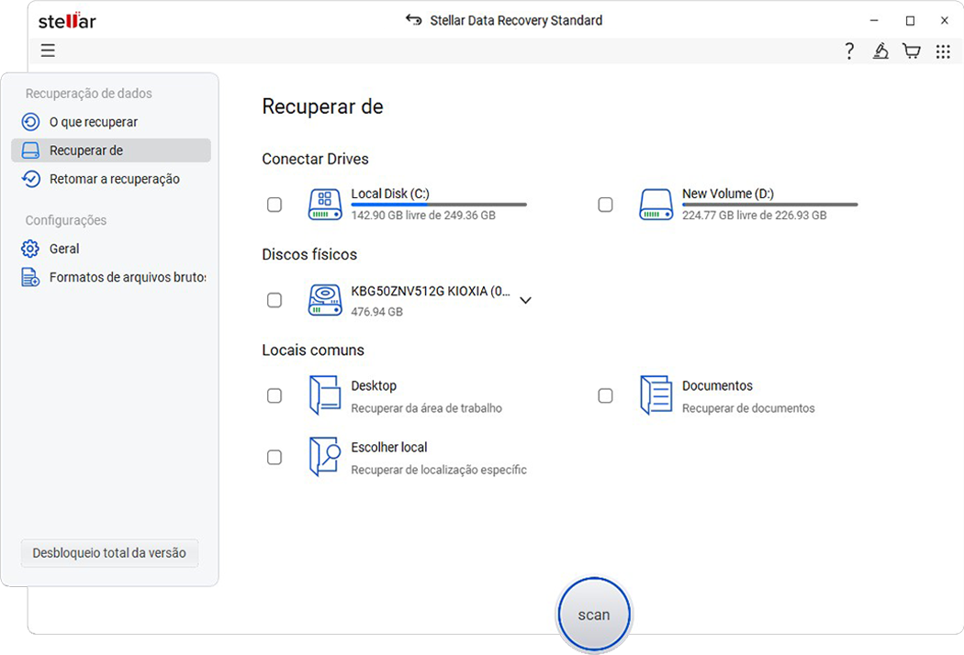Open Retomar a recuperação in the sidebar

[x=111, y=179]
